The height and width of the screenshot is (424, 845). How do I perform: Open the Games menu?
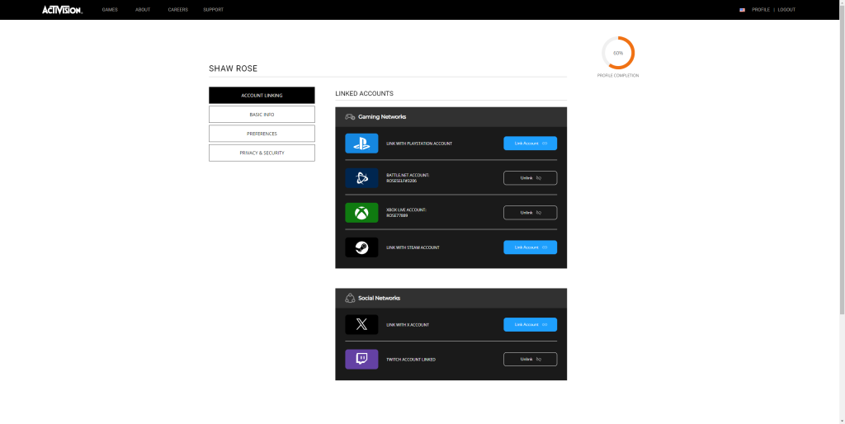point(110,10)
